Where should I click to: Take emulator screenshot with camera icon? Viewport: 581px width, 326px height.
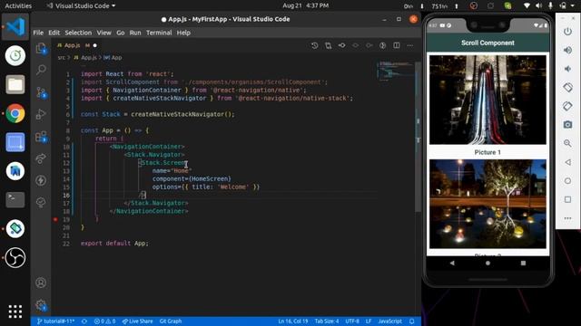(x=567, y=125)
